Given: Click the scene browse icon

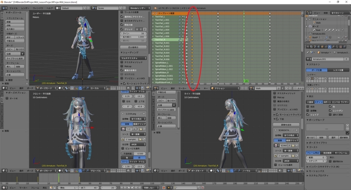Looking at the screenshot, I should click(94, 8).
